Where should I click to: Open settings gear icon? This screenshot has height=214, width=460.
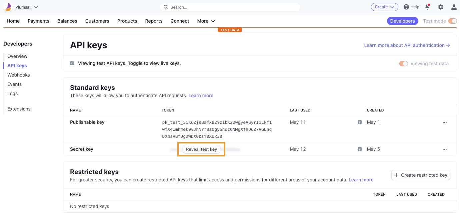pyautogui.click(x=441, y=7)
